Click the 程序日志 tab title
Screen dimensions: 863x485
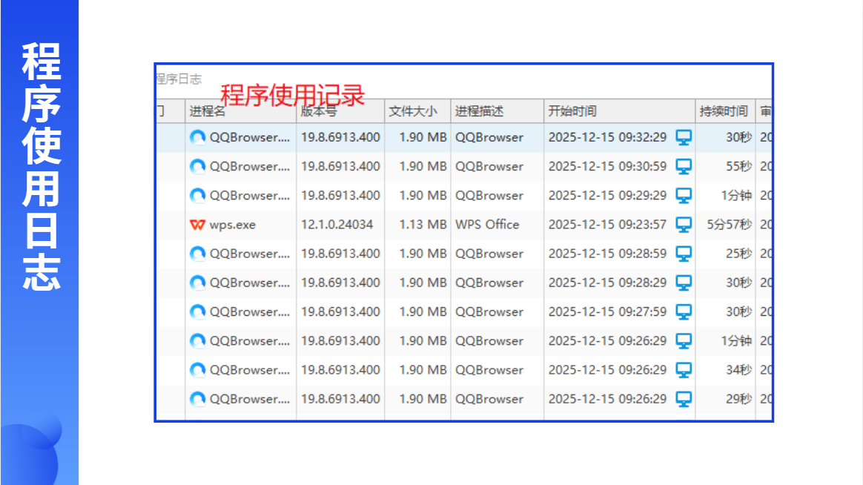point(179,79)
